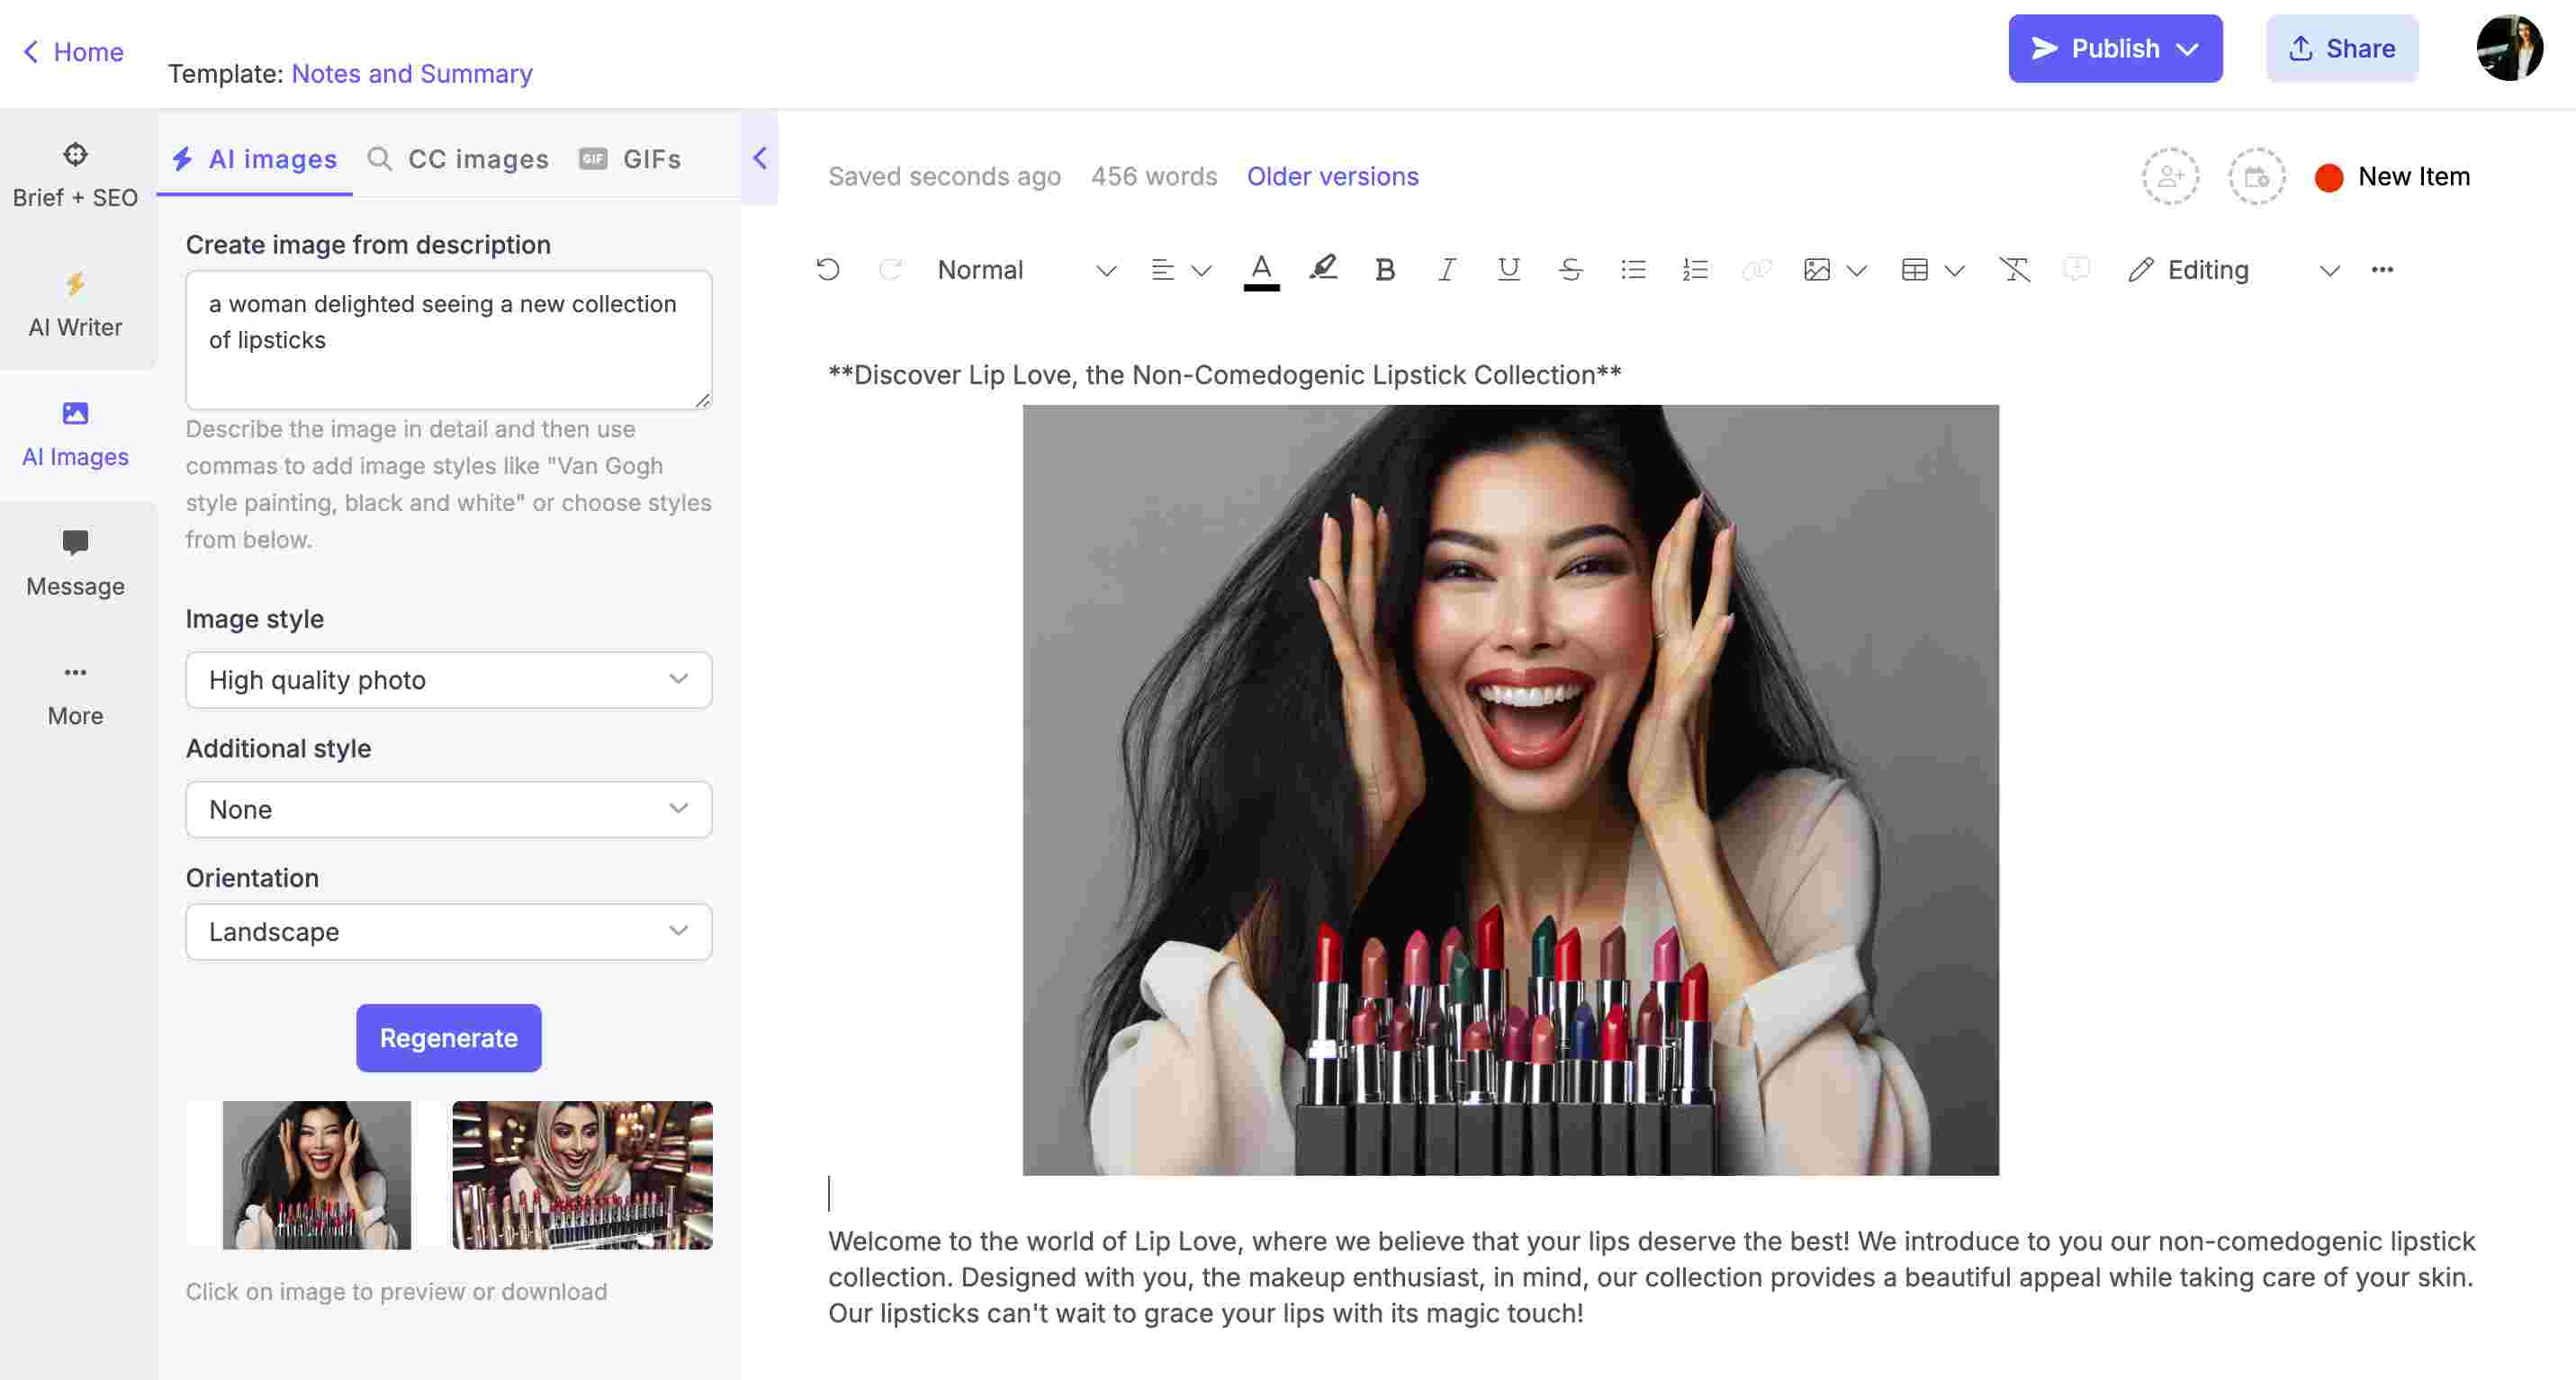
Task: Insert a numbered list
Action: coord(1695,270)
